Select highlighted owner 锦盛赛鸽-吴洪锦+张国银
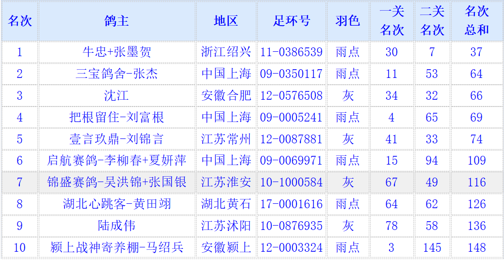 click(117, 183)
